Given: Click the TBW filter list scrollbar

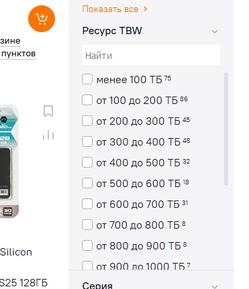Looking at the screenshot, I should pos(226,129).
